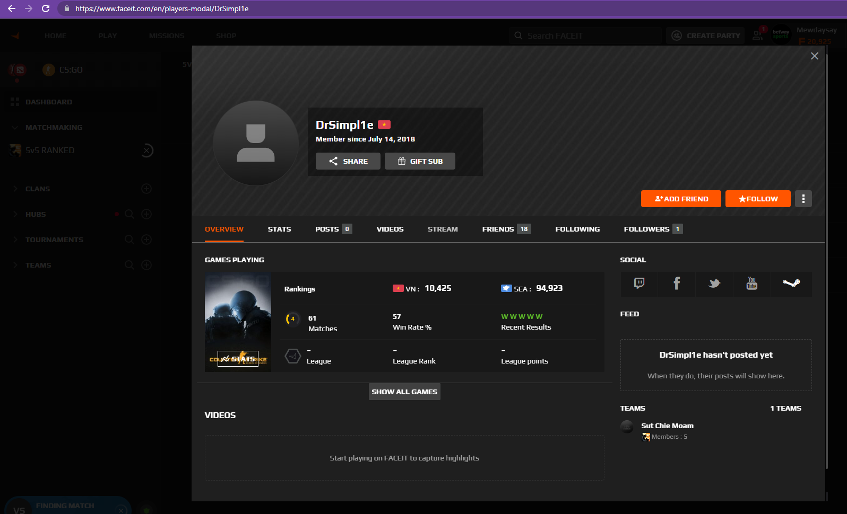The image size is (847, 514).
Task: Expand the TEAMS section
Action: pyautogui.click(x=15, y=265)
